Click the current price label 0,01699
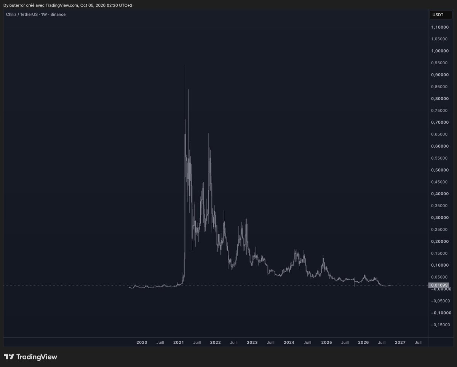 point(439,285)
